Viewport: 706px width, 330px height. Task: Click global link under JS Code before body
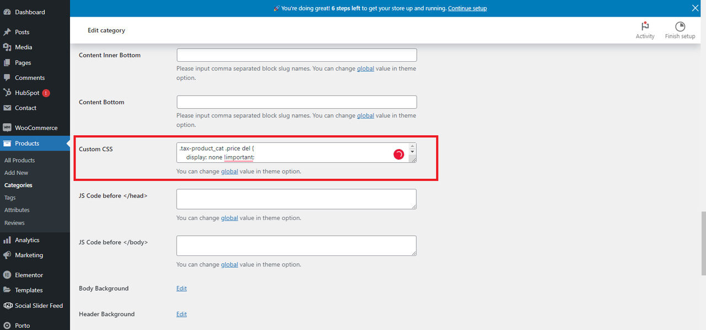229,264
